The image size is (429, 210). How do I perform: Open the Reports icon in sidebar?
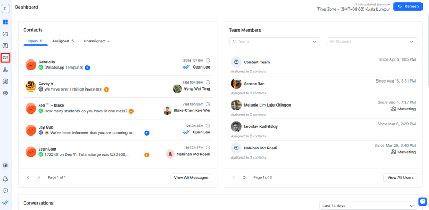(x=5, y=81)
